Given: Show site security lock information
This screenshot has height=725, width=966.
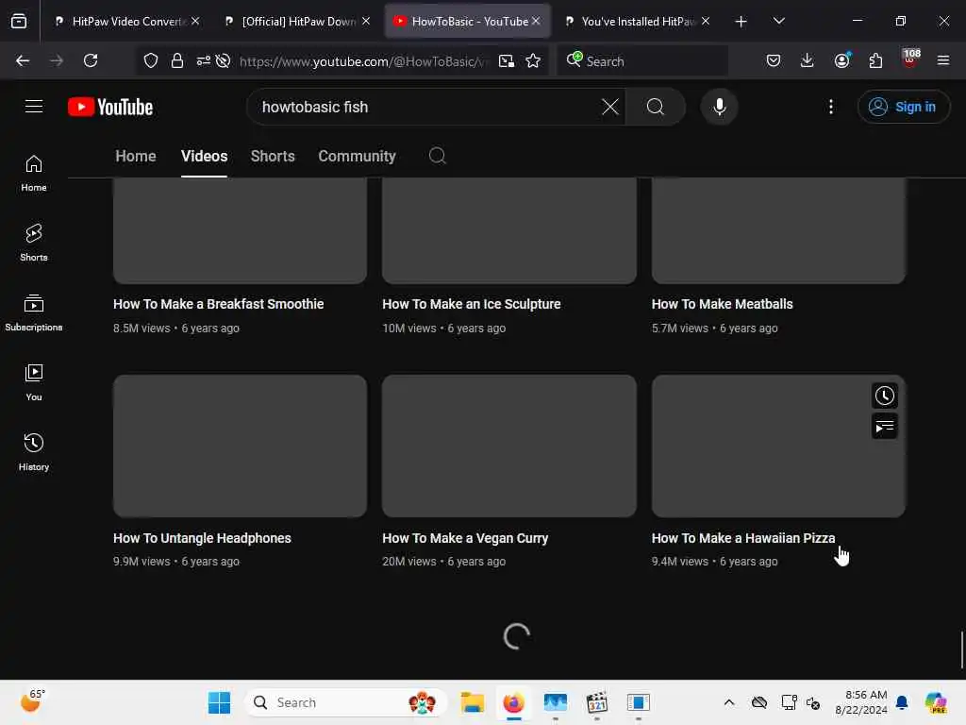Looking at the screenshot, I should tap(177, 60).
